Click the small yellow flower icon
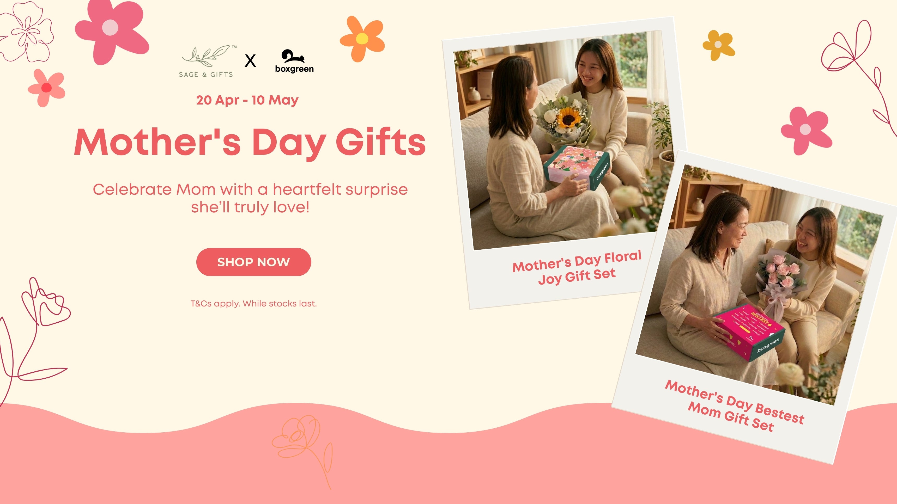 (x=718, y=45)
